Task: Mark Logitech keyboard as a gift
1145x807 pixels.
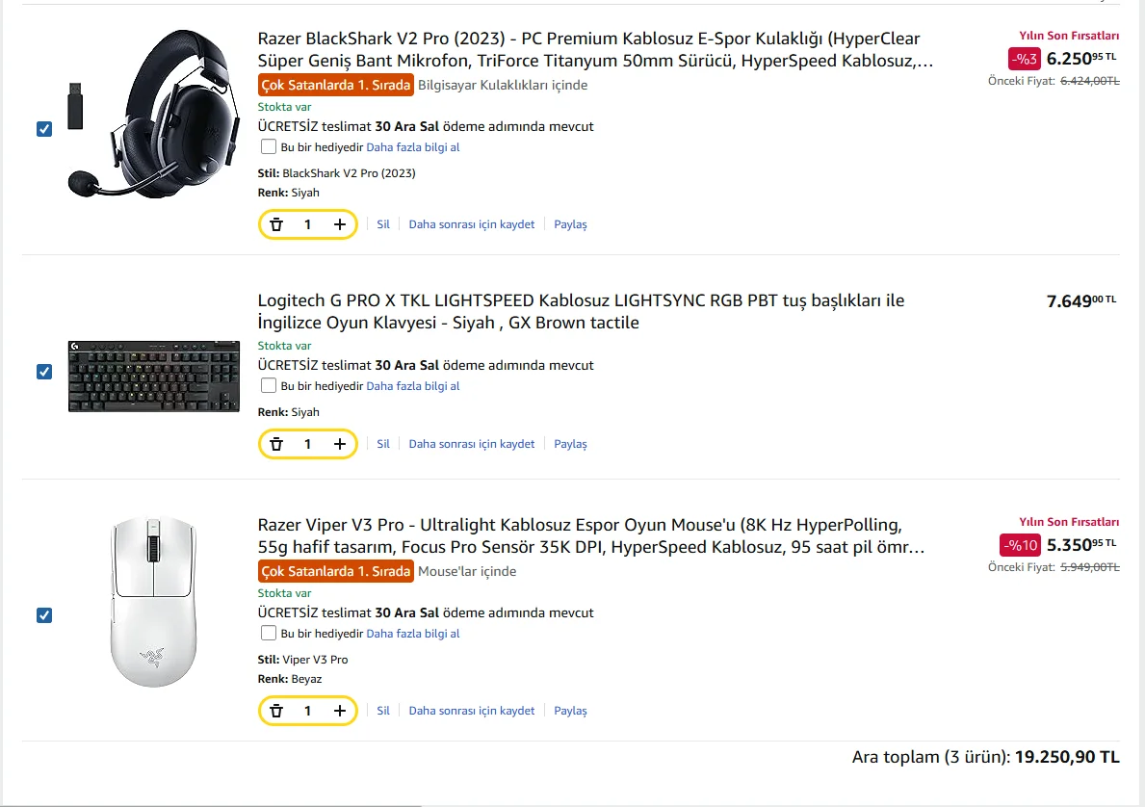Action: tap(269, 386)
